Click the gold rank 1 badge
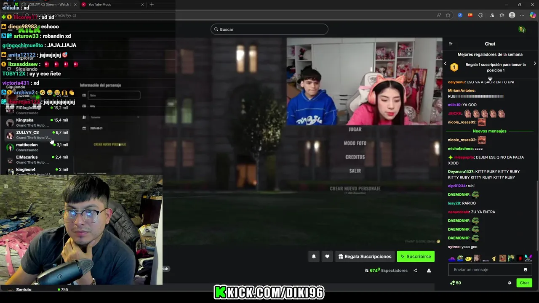This screenshot has height=303, width=539. pyautogui.click(x=454, y=67)
